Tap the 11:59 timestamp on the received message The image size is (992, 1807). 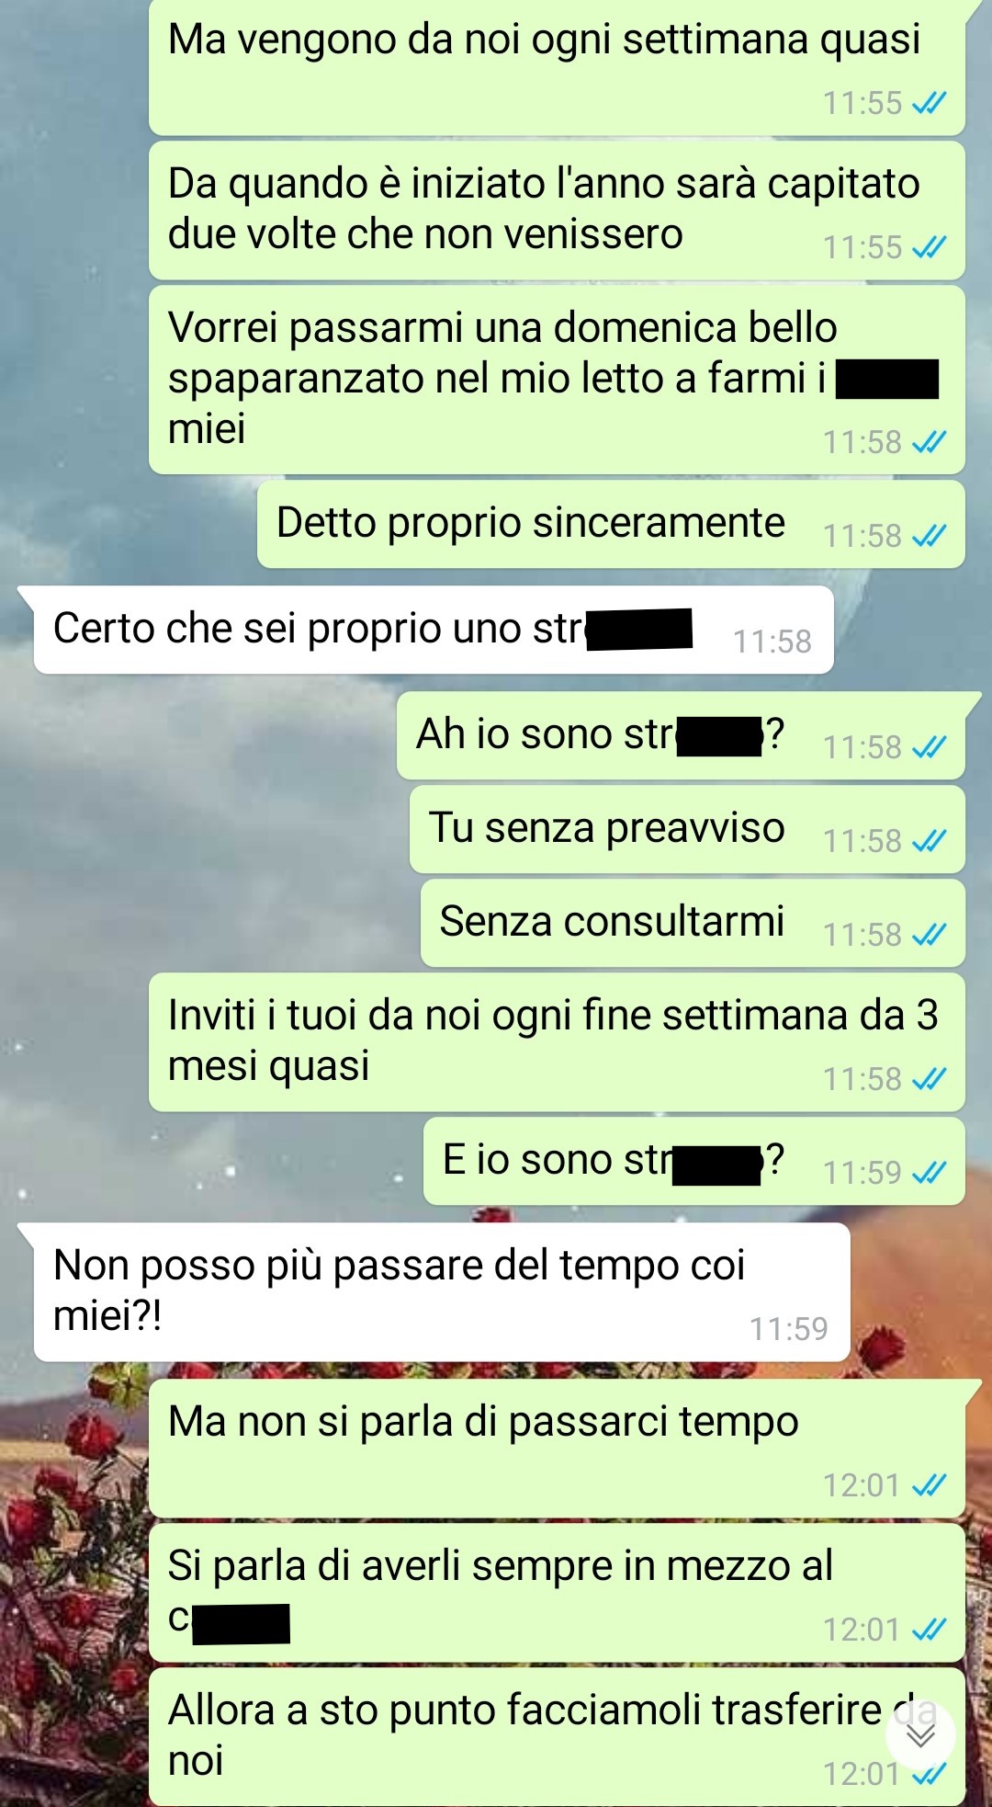point(789,1329)
